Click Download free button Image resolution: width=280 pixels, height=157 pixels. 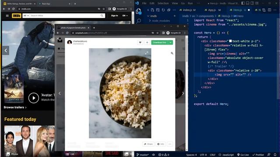click(160, 42)
